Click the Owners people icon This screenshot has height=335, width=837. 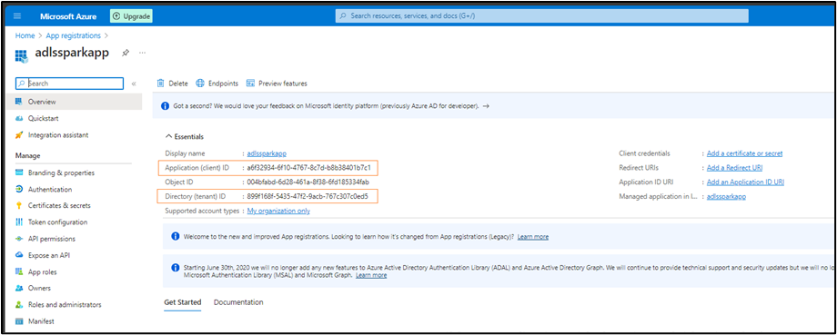click(19, 288)
